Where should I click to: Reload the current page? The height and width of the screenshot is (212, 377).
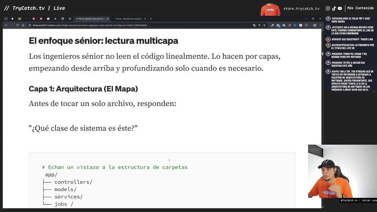click(x=17, y=25)
